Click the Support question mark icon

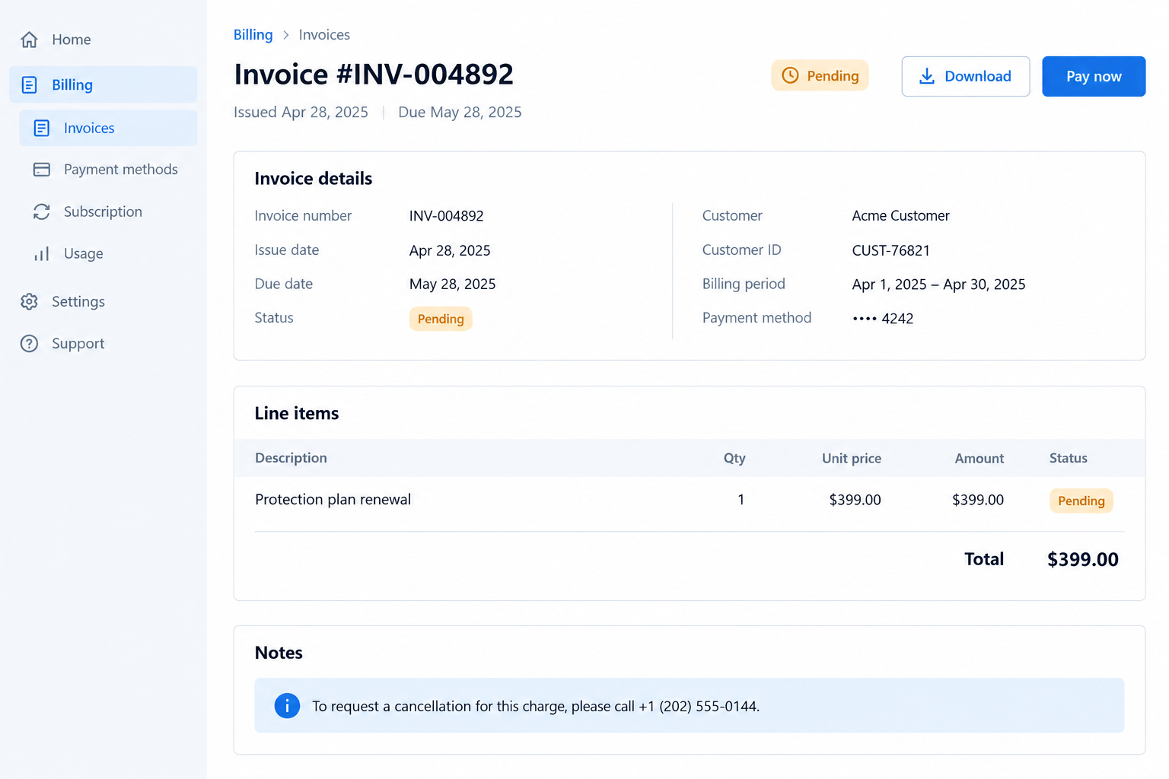[x=30, y=344]
